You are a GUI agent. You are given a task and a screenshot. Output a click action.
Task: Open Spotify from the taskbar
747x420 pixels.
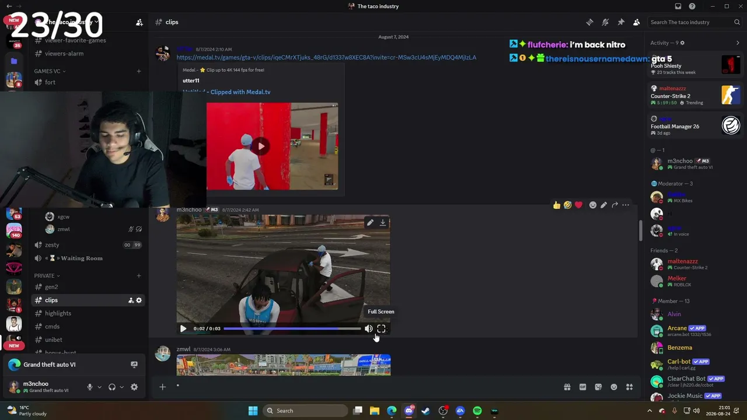[x=477, y=411]
